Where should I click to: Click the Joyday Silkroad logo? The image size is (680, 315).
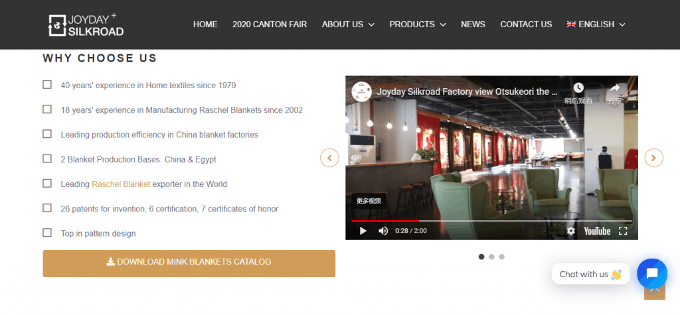coord(86,25)
